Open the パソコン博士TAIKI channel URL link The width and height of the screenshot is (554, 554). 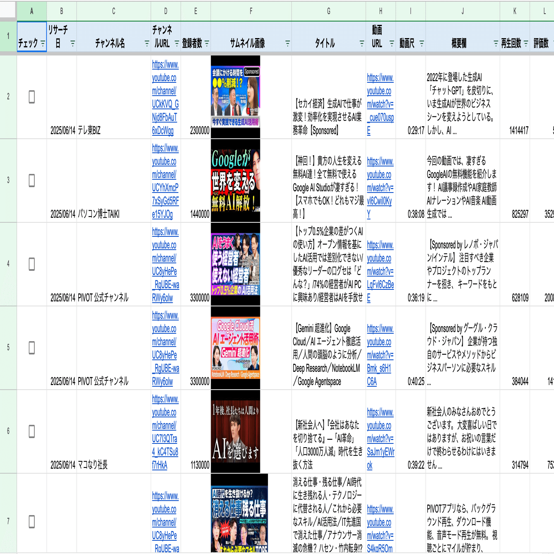pyautogui.click(x=165, y=181)
